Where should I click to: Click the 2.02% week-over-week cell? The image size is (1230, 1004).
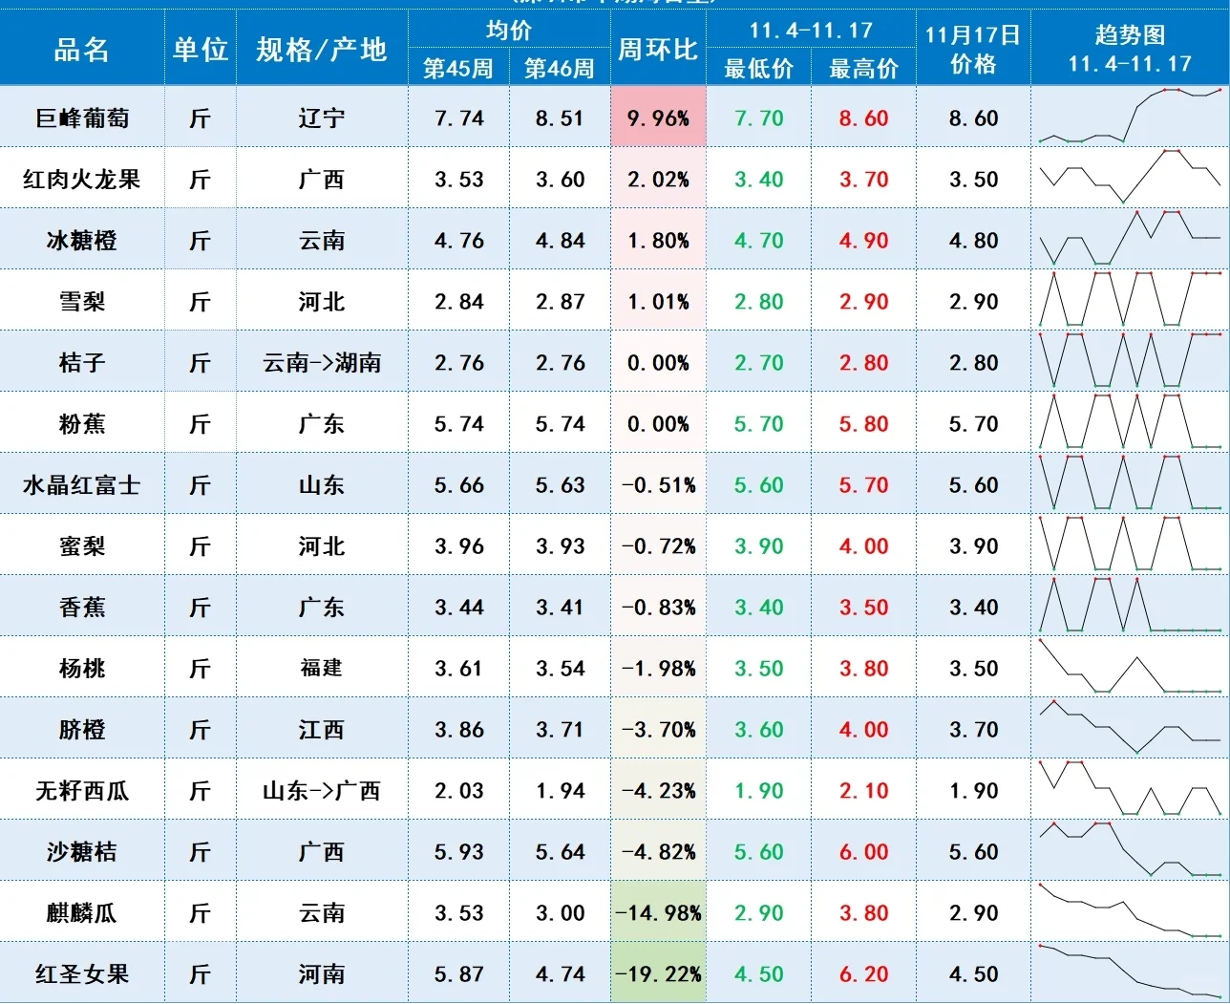(658, 180)
